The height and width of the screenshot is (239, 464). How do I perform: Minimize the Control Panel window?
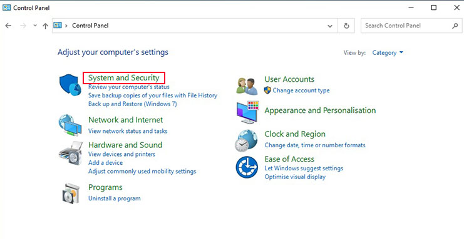pos(411,7)
